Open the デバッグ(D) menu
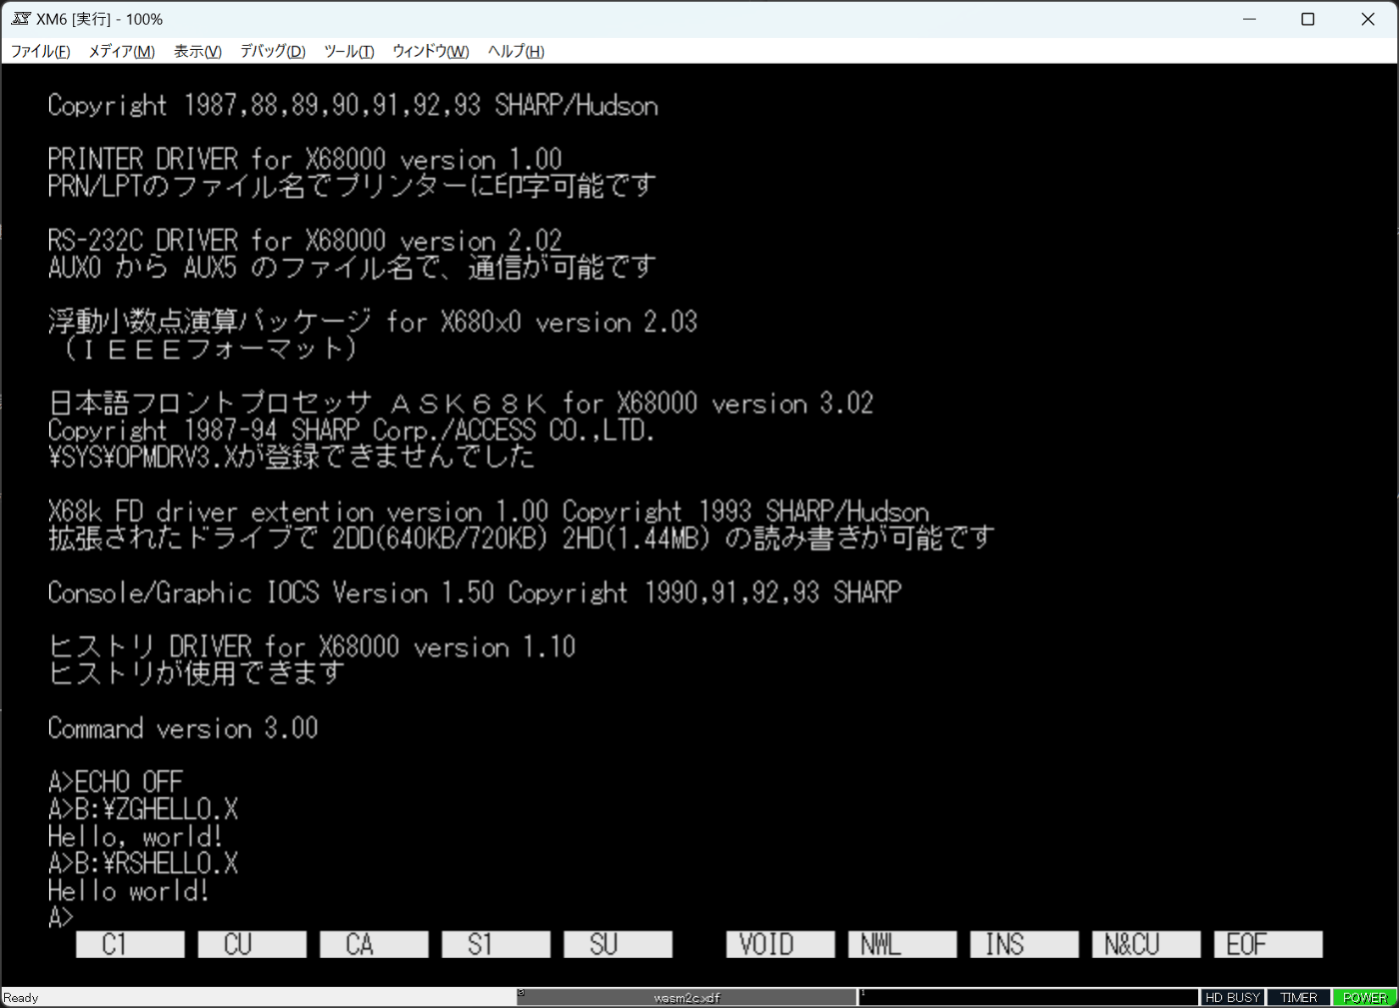 [273, 51]
